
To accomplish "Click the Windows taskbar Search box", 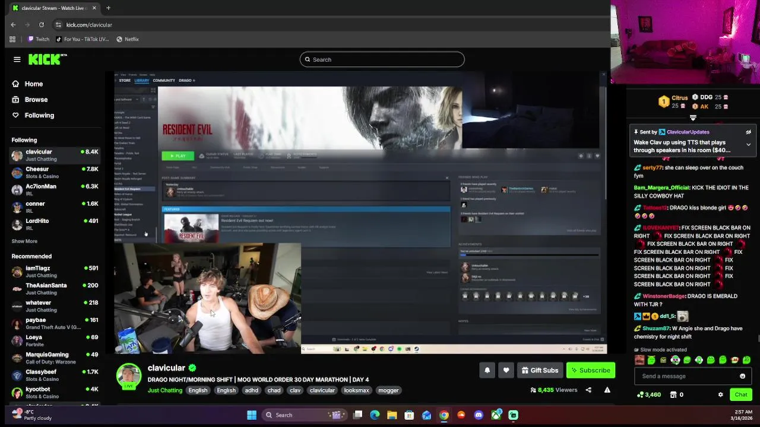I will (x=304, y=415).
